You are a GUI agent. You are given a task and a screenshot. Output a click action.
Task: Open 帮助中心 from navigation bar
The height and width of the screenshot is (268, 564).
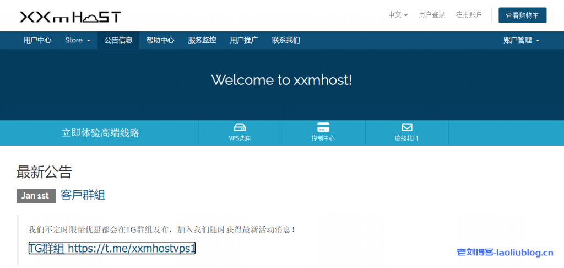point(160,40)
